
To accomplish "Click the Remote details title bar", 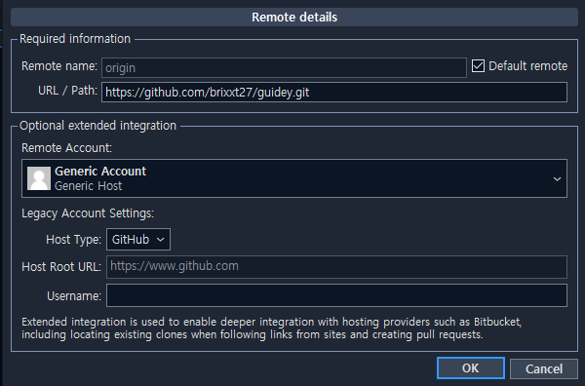I will (x=294, y=18).
